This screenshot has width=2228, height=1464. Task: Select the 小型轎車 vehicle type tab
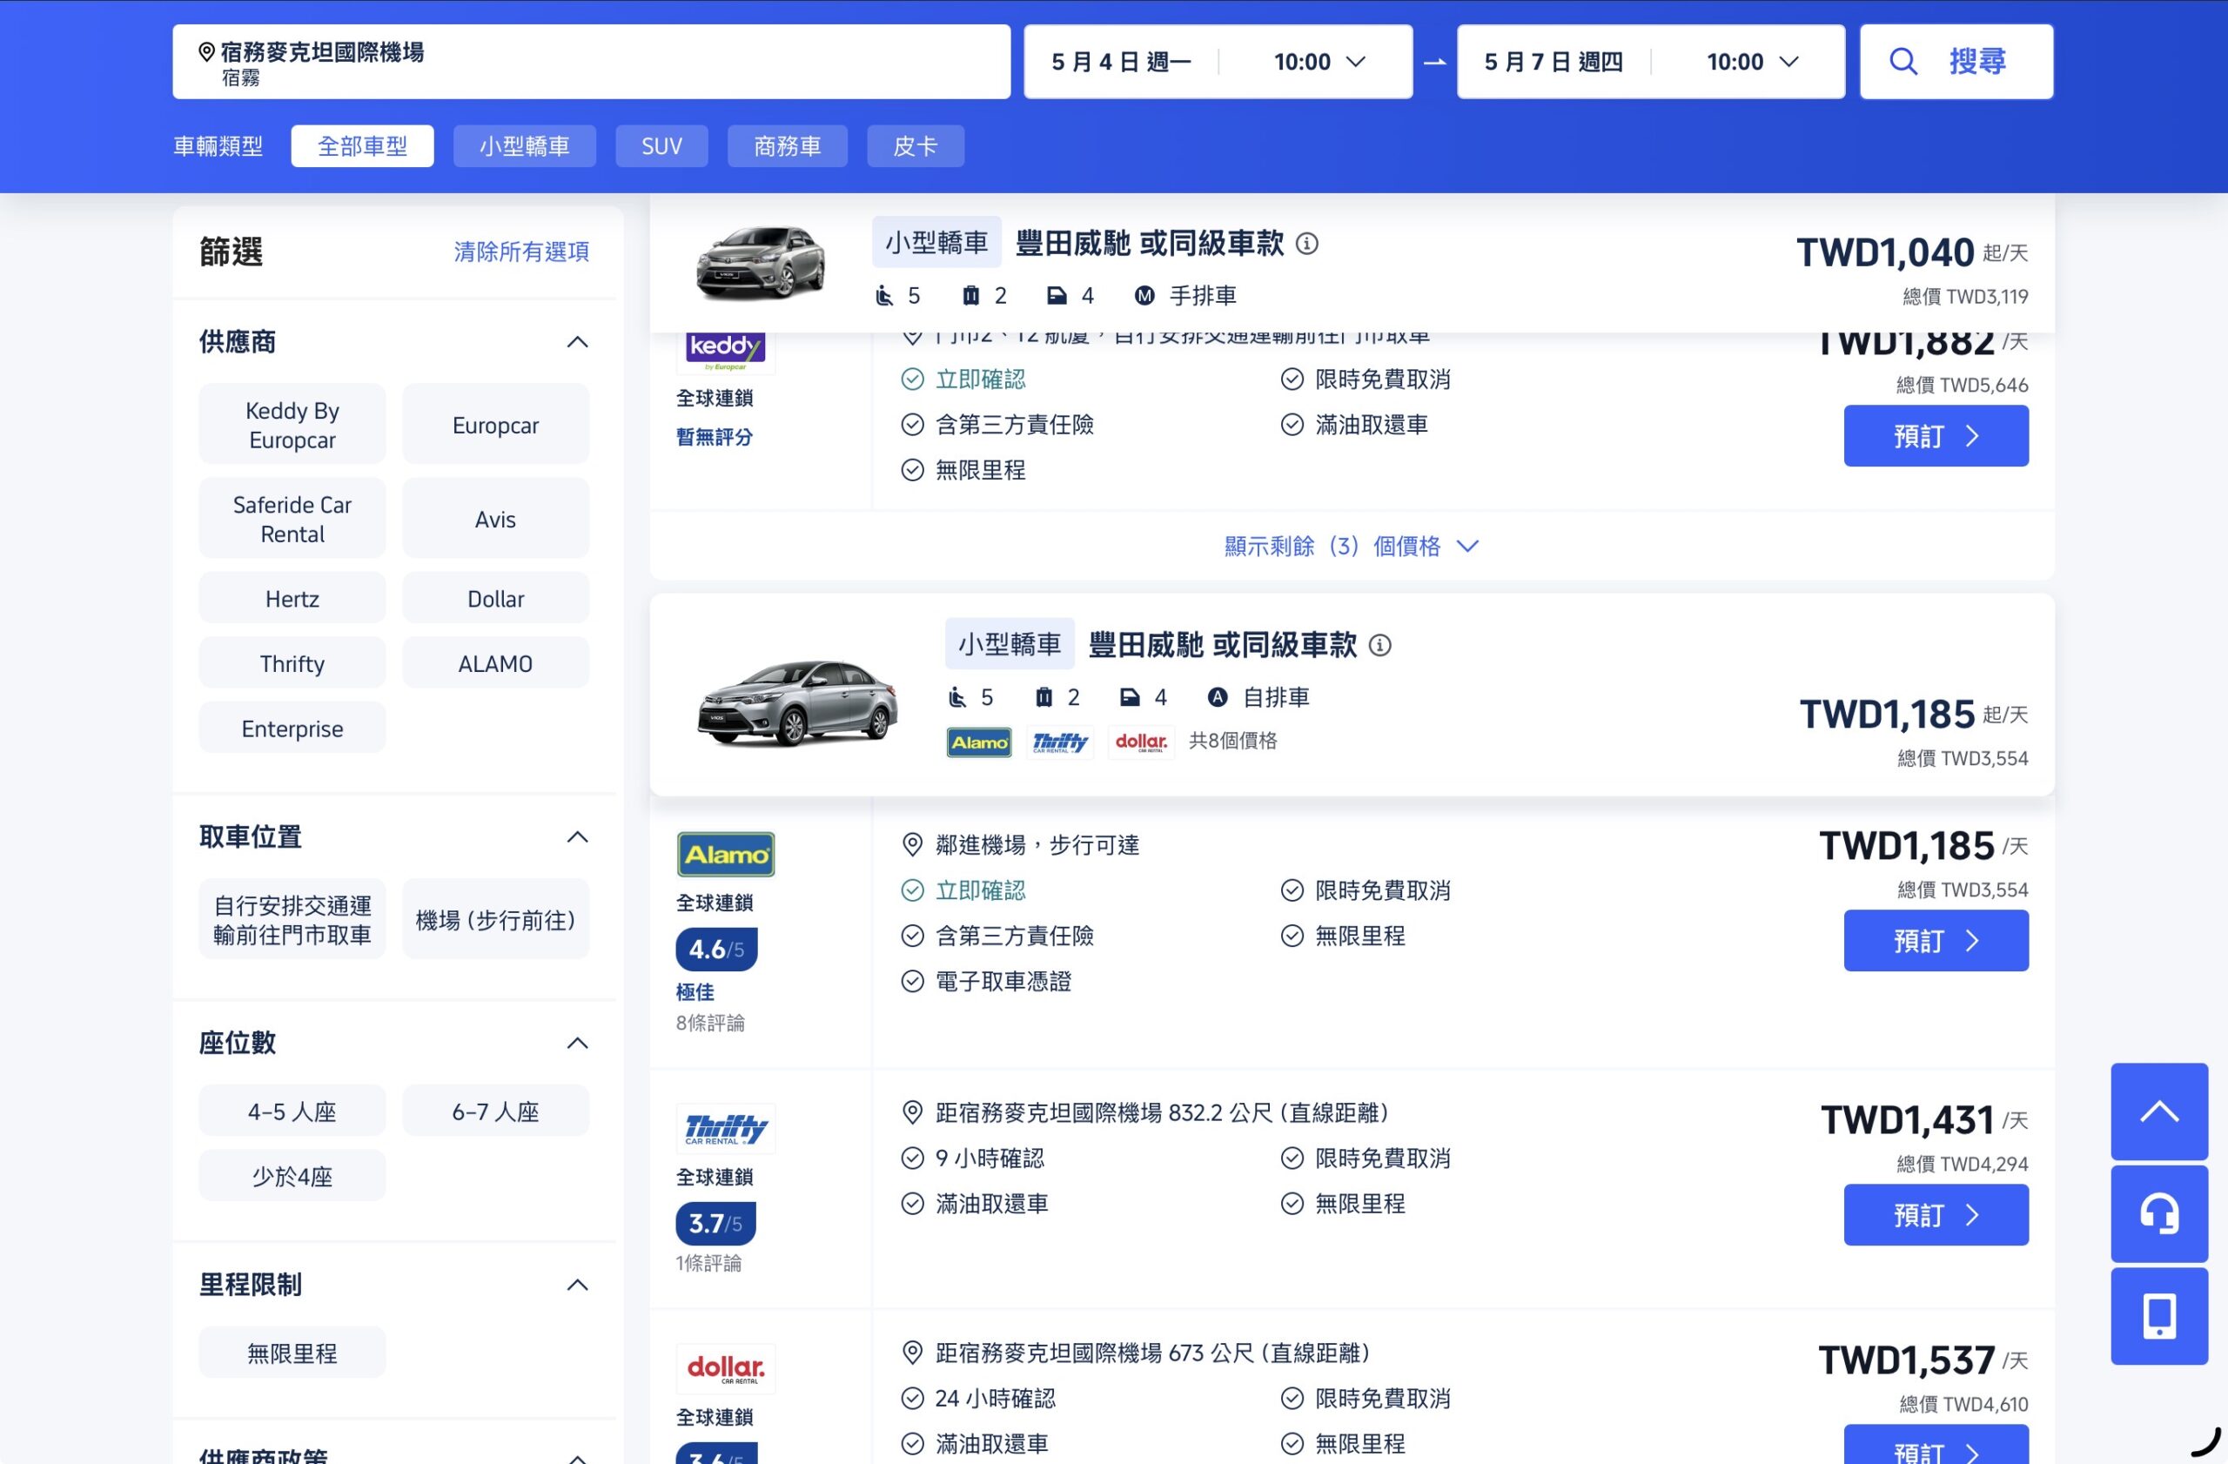click(x=524, y=146)
